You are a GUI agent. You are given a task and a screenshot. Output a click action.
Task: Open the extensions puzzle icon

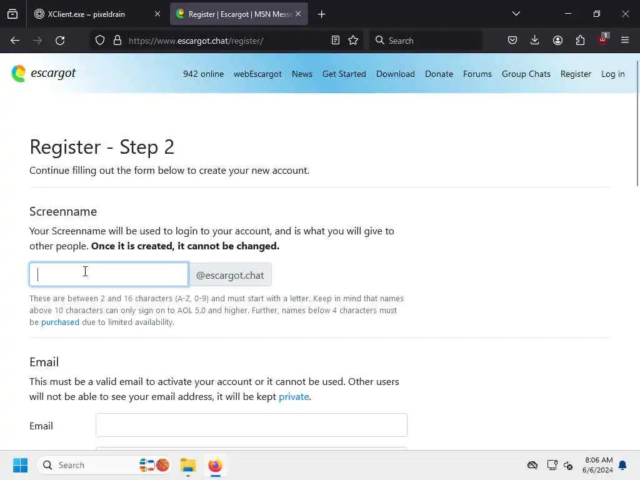point(580,41)
